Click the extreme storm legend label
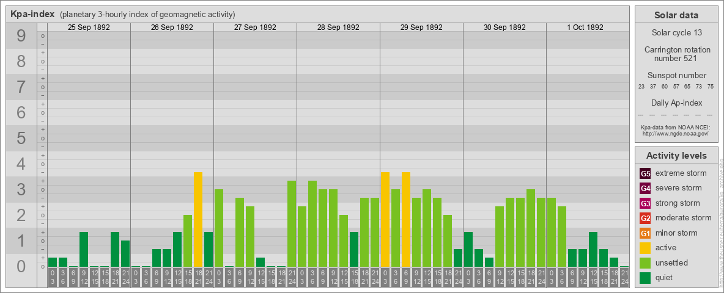The height and width of the screenshot is (293, 724). click(x=681, y=174)
